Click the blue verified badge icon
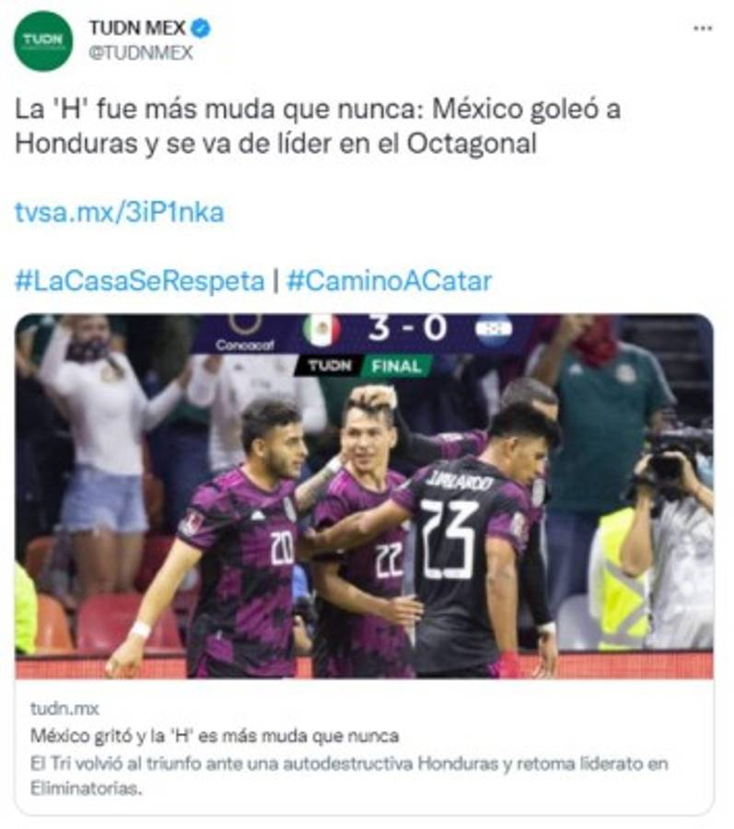 201,28
